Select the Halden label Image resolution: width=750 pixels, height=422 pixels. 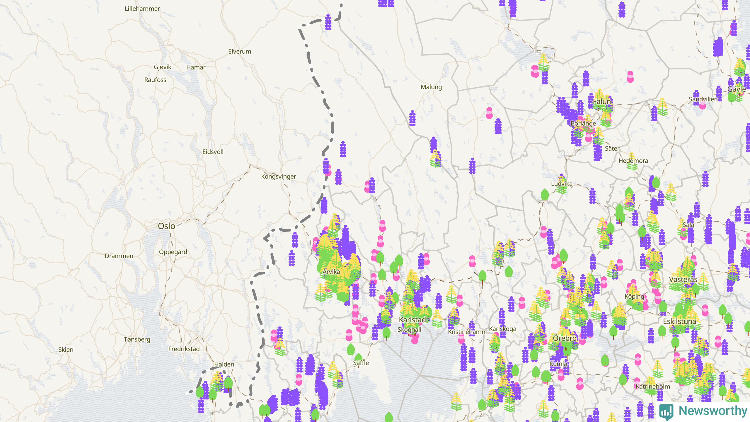pyautogui.click(x=224, y=364)
